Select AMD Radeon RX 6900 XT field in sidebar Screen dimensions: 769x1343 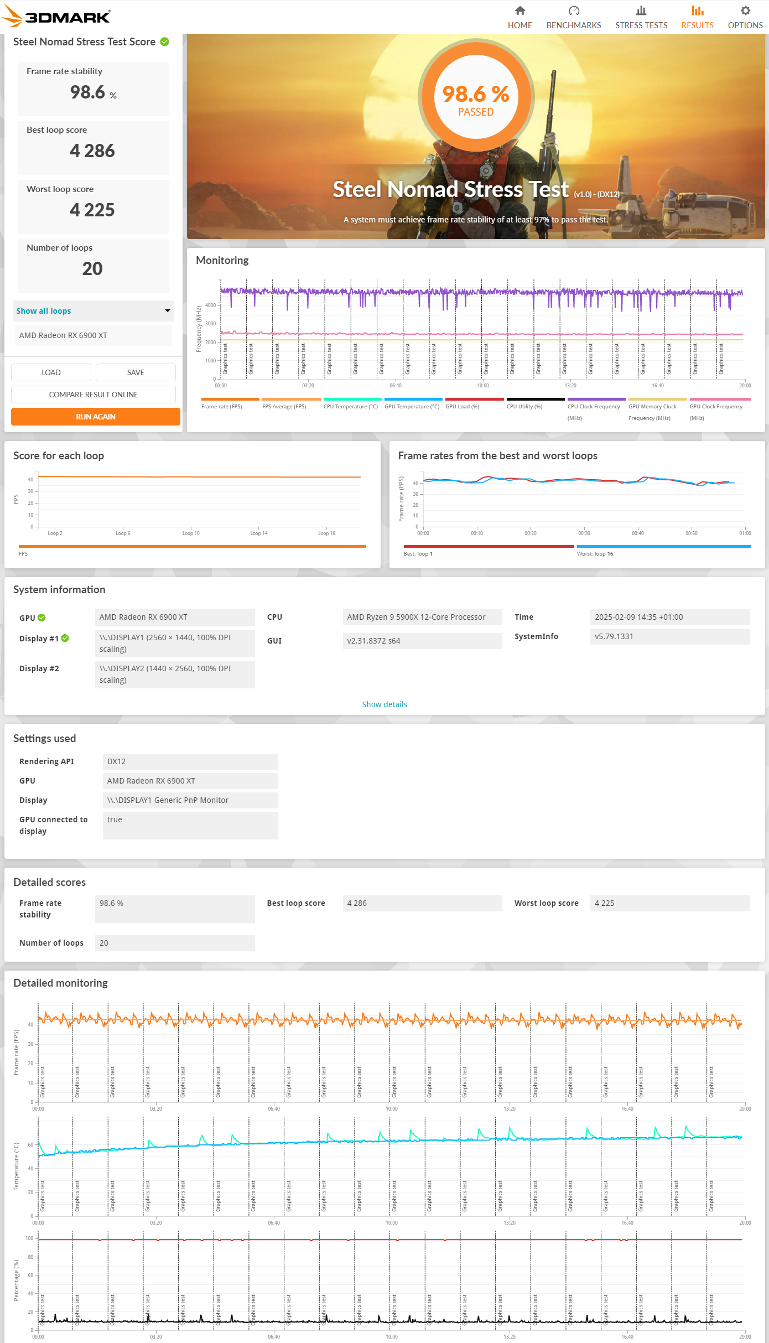click(x=93, y=335)
